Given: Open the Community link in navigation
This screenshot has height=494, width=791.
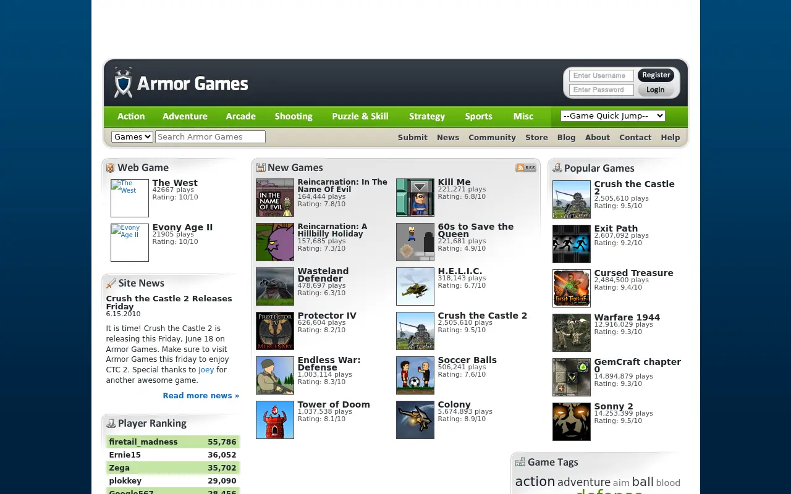Looking at the screenshot, I should [492, 138].
